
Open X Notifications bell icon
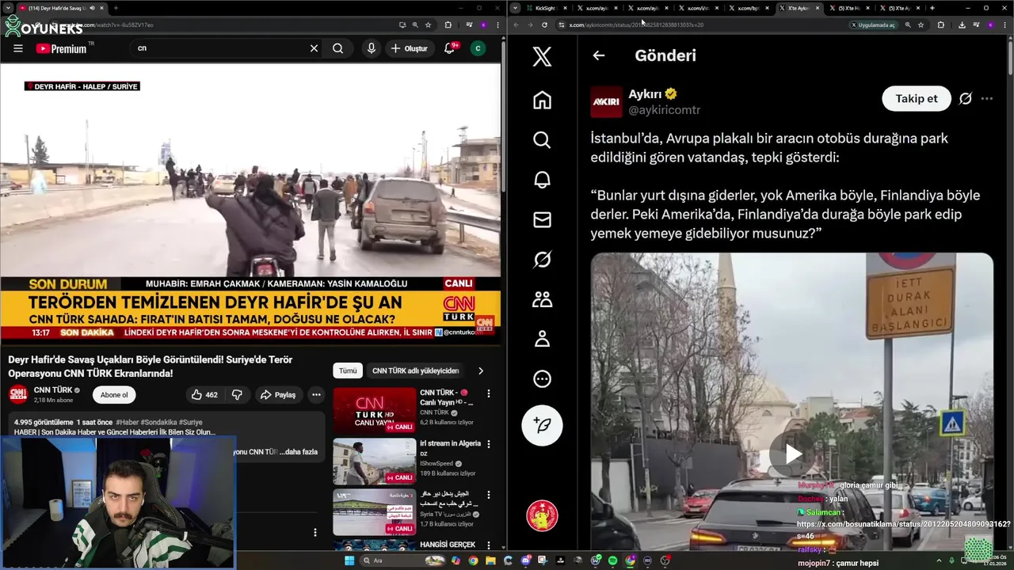coord(542,180)
